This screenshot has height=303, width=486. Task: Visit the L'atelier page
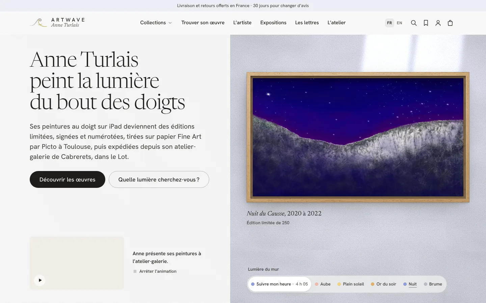coord(336,23)
